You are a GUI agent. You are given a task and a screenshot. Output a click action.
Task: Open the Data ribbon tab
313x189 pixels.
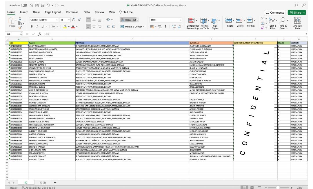tap(87, 12)
